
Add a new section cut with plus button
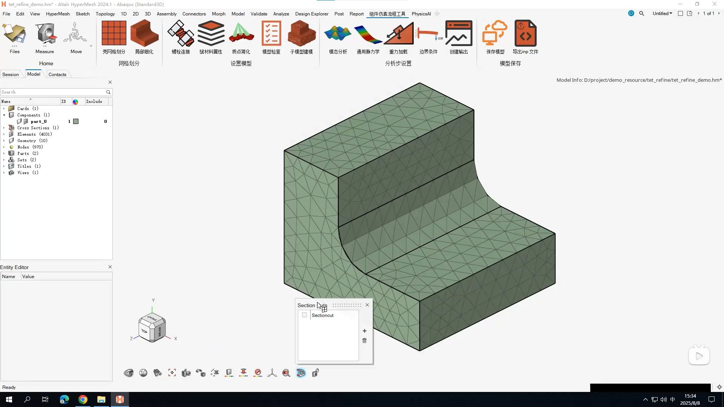(364, 331)
